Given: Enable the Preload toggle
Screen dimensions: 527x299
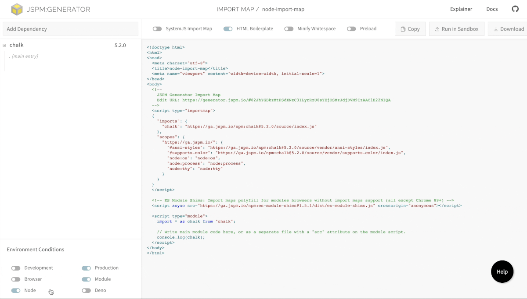Looking at the screenshot, I should (351, 28).
